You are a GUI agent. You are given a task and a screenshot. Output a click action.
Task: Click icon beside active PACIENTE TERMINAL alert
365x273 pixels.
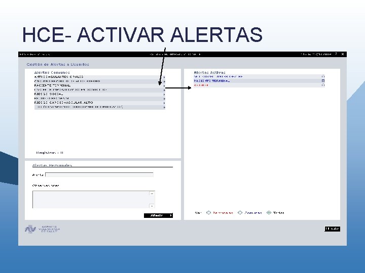pos(323,81)
